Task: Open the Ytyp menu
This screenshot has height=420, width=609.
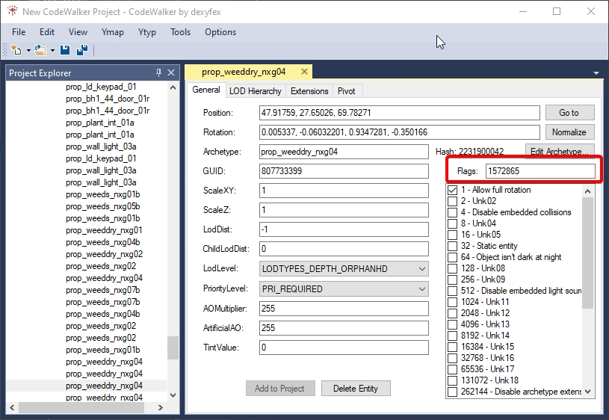Action: 146,32
